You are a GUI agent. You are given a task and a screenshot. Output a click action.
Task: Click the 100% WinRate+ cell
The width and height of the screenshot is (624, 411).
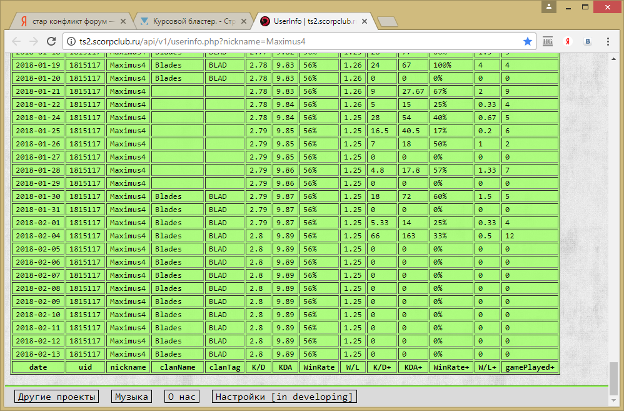(451, 65)
